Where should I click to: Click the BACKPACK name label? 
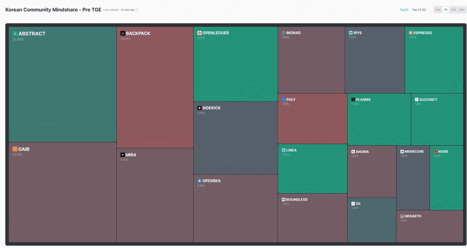click(x=138, y=33)
